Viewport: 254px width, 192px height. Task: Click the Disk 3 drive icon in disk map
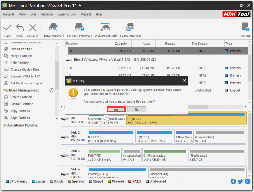(x=65, y=156)
